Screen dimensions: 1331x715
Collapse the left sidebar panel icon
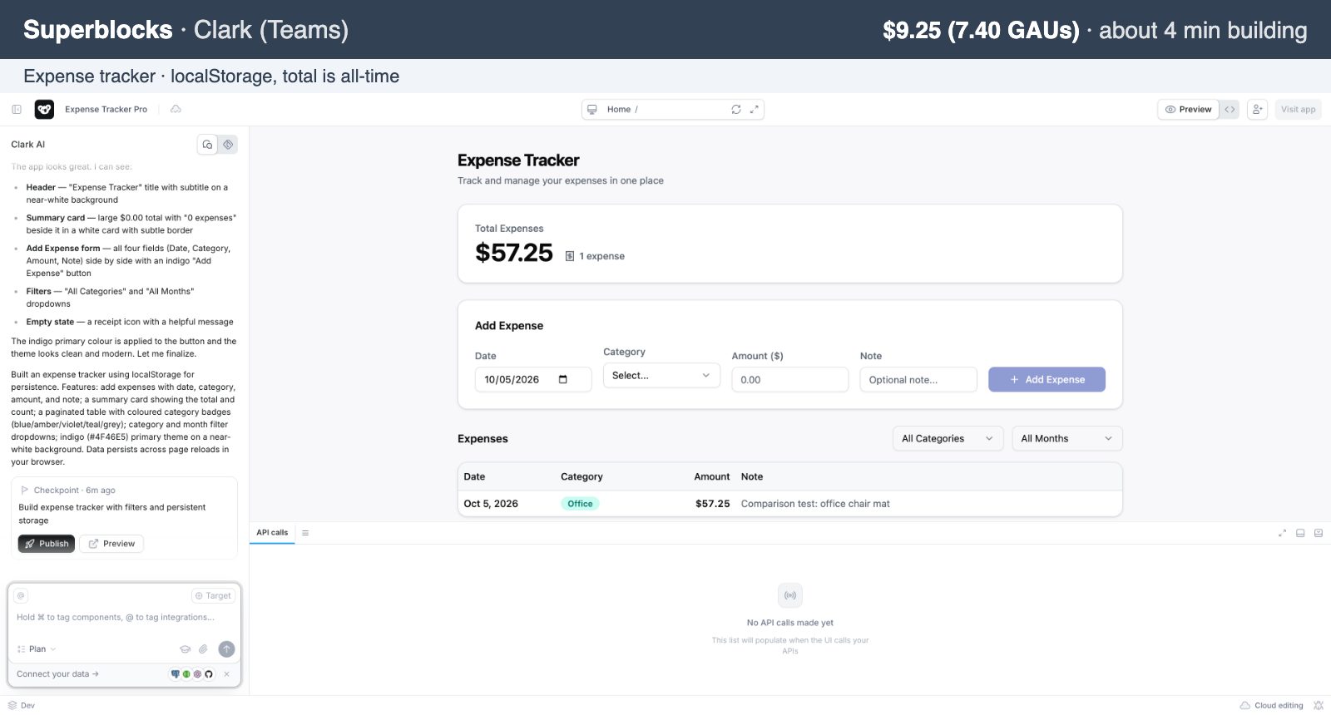click(17, 109)
